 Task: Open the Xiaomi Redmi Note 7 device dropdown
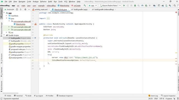point(110,6)
